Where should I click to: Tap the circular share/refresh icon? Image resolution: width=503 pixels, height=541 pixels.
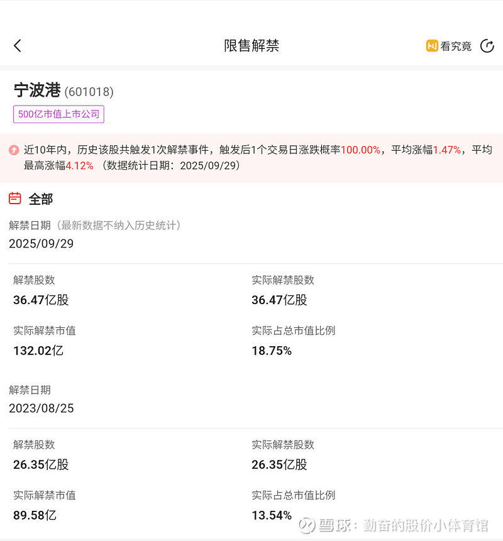click(487, 46)
